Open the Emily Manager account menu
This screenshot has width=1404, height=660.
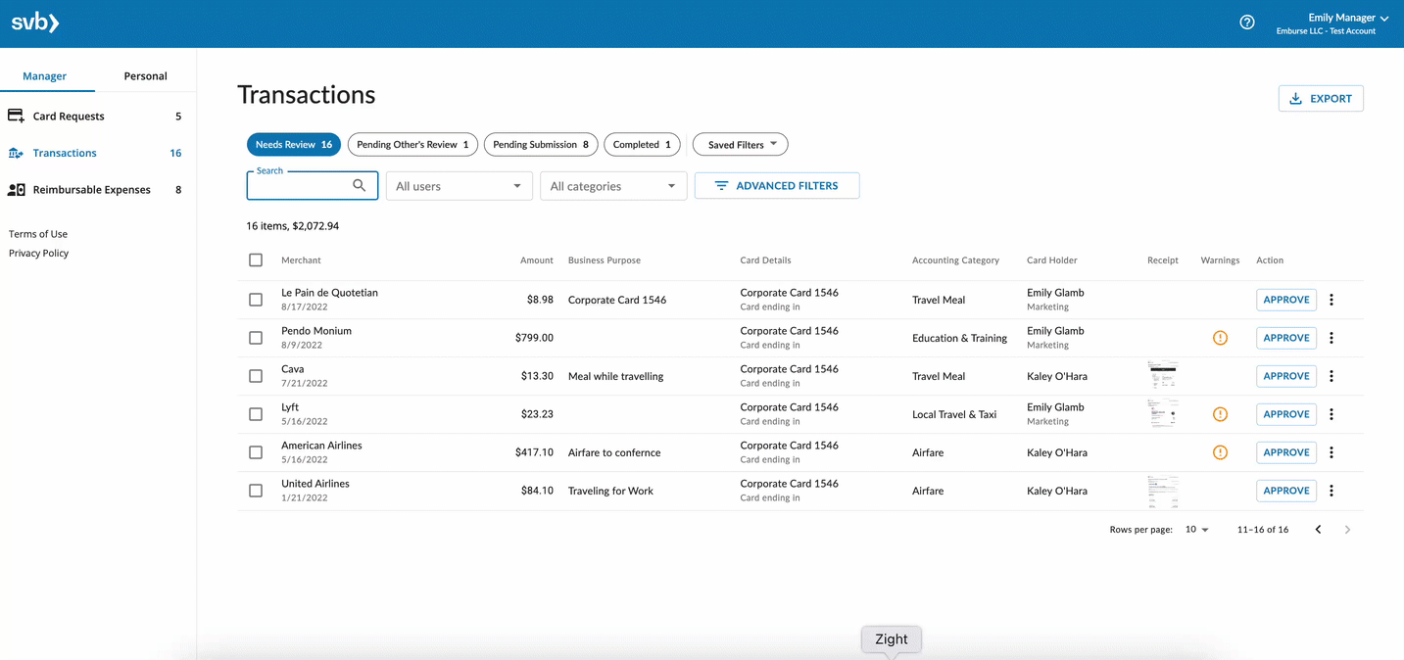pos(1332,24)
